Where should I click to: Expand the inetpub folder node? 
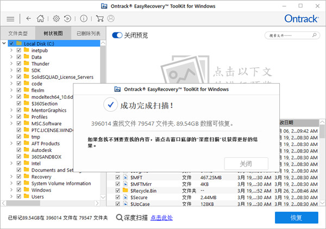pyautogui.click(x=11, y=50)
